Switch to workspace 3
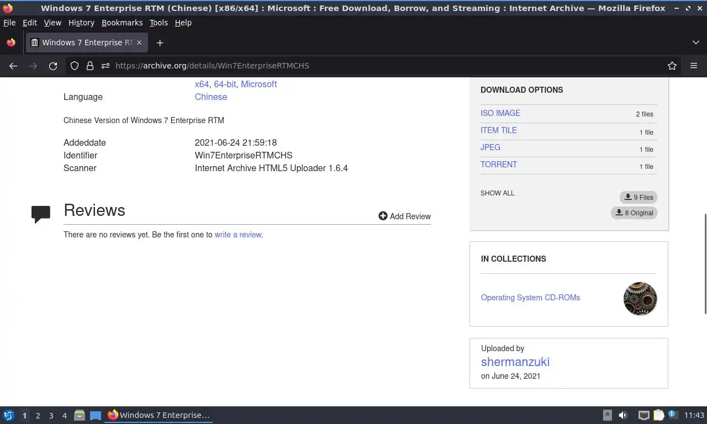Viewport: 707px width, 424px height. [x=51, y=416]
